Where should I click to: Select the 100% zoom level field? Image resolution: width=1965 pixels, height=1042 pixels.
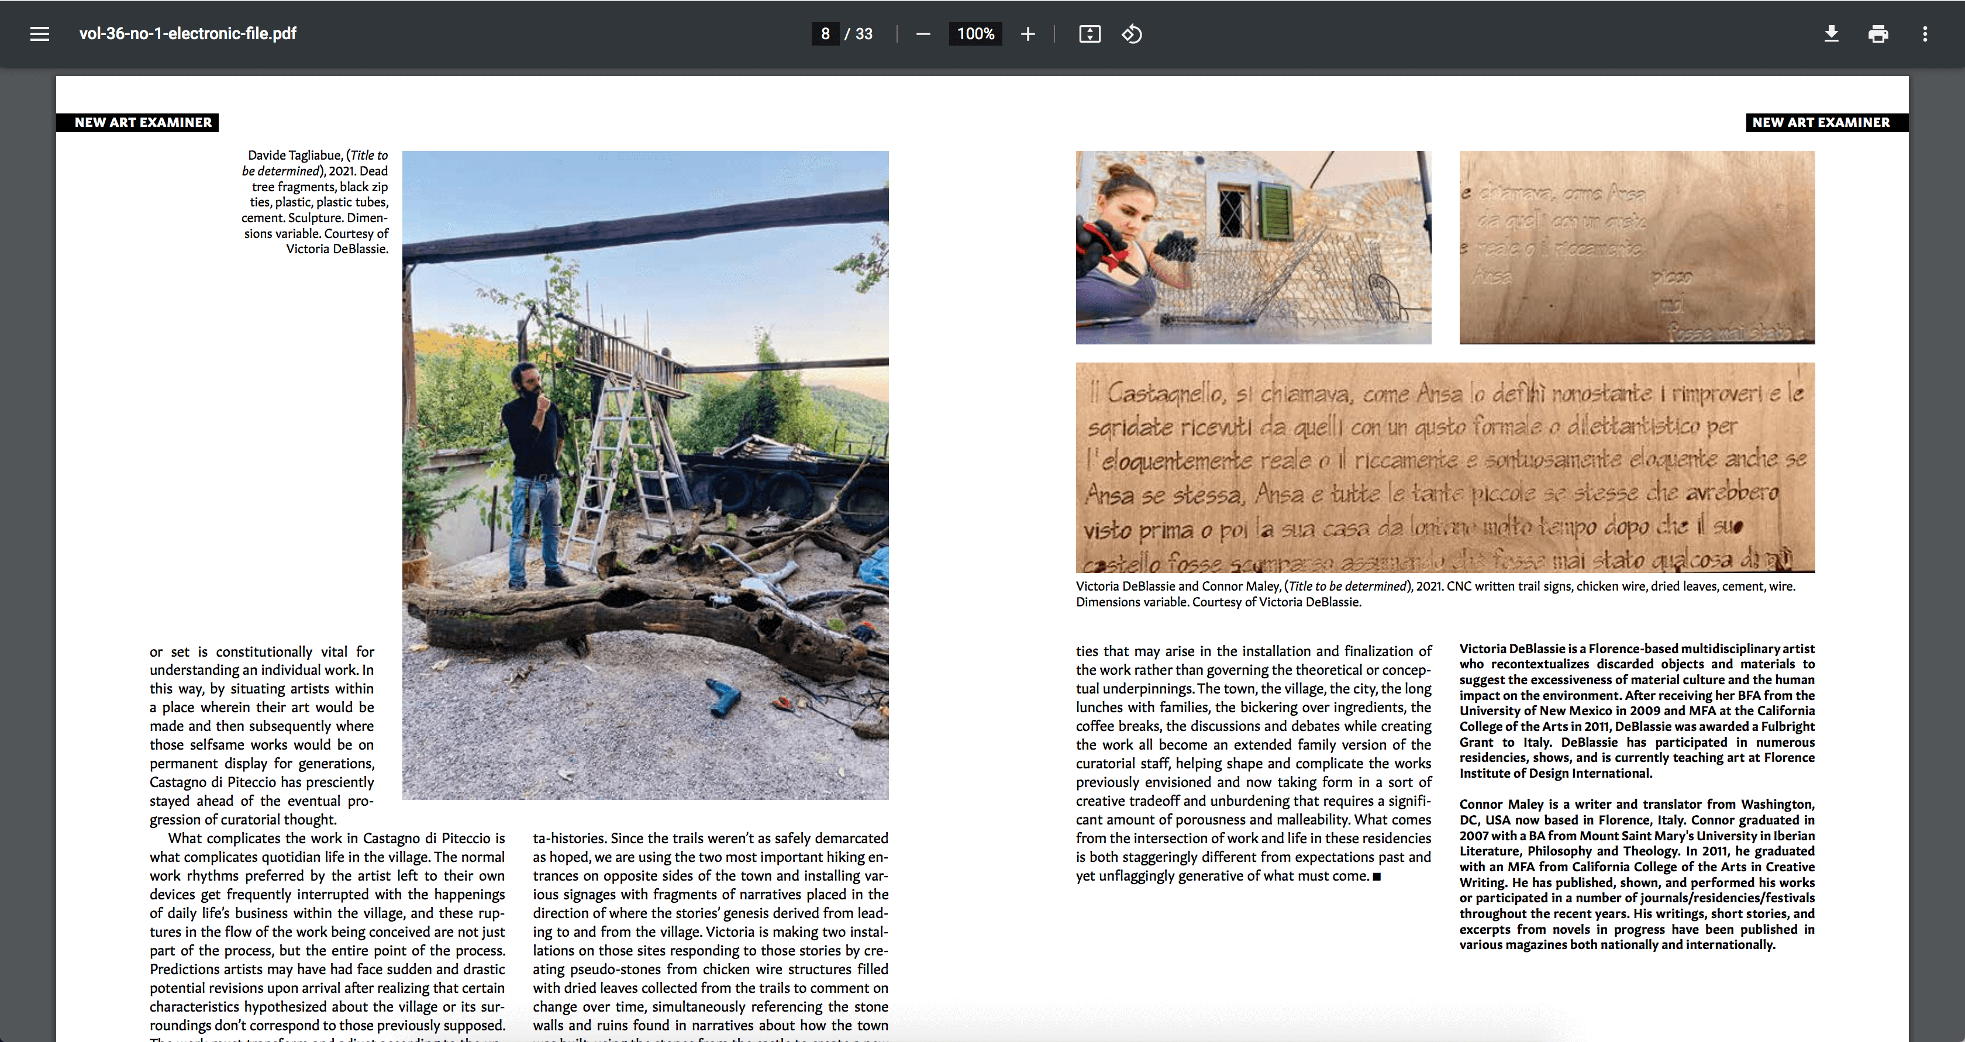pos(975,33)
